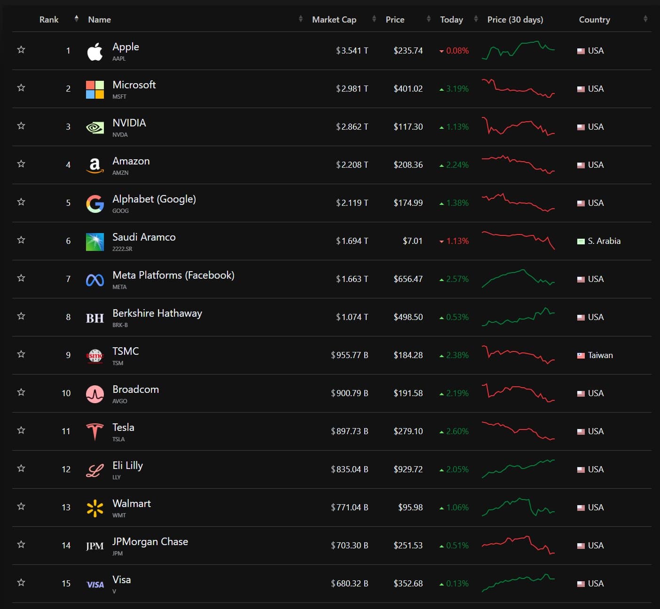Screen dimensions: 660x609
Task: Click the Walmart spark logo
Action: coord(95,508)
